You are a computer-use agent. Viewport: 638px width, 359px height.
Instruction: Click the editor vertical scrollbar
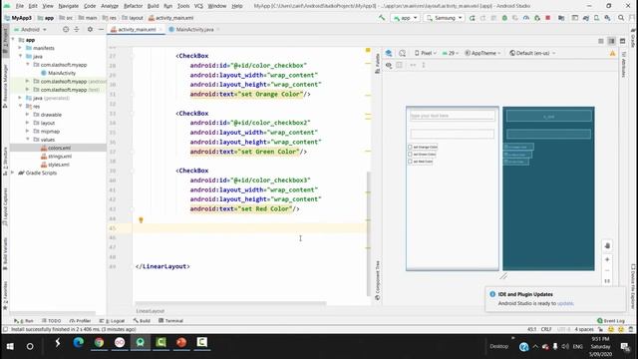pos(369,233)
